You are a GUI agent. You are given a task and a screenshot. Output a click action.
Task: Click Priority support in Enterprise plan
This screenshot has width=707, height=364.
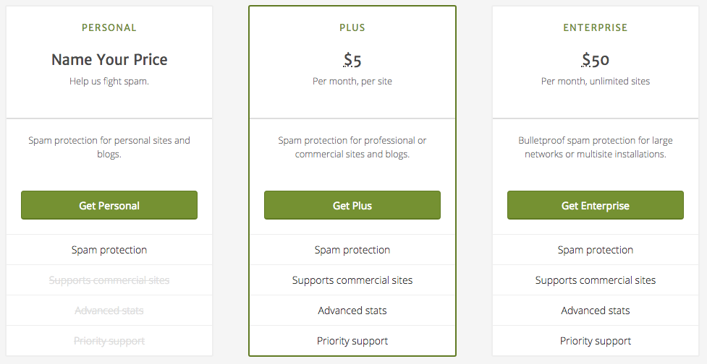(x=596, y=341)
